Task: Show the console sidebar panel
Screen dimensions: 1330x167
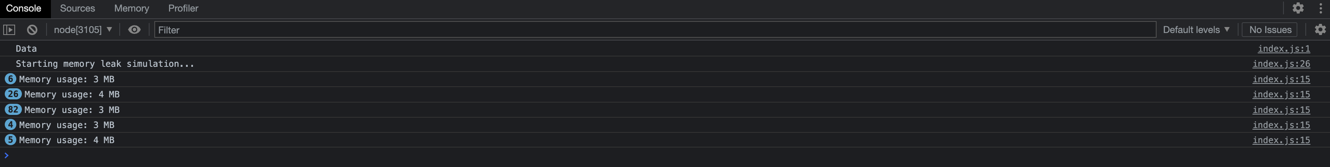Action: click(9, 30)
